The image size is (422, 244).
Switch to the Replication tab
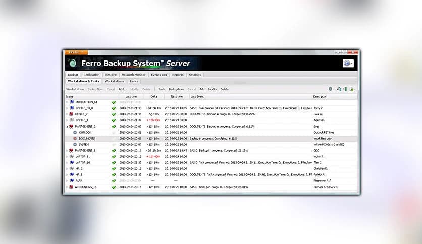(x=91, y=75)
